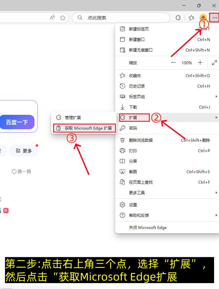Click the 删除浏览数据 trash icon
This screenshot has width=219, height=289.
pyautogui.click(x=122, y=140)
